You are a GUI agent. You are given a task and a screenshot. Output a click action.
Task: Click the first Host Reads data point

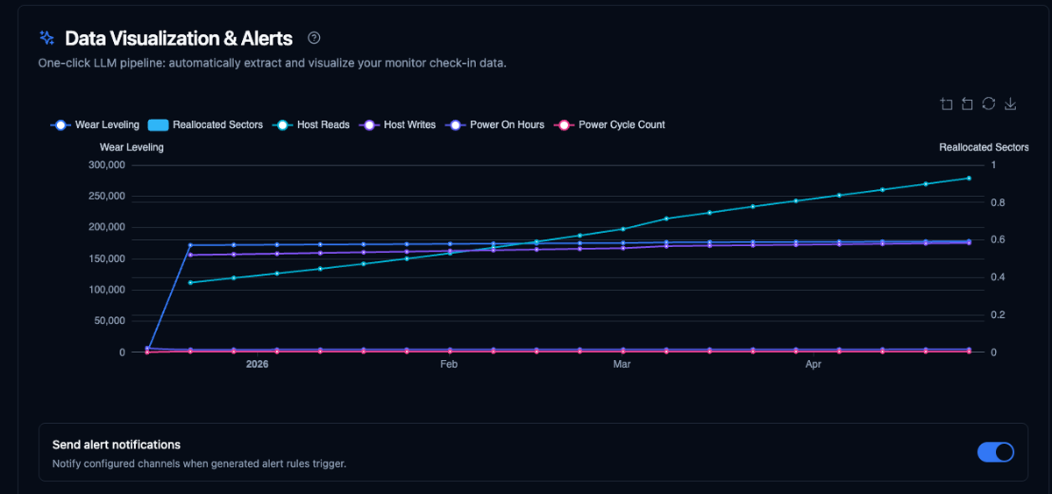click(190, 282)
